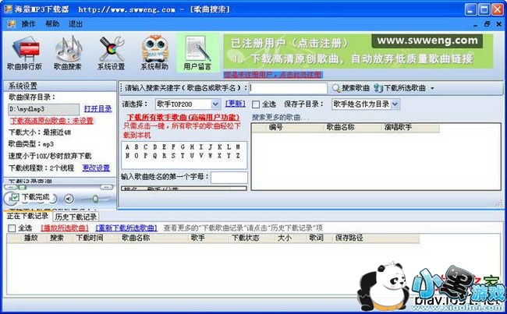Click the 搜索更多的歌曲 text
This screenshot has height=314, width=507.
tap(280, 118)
